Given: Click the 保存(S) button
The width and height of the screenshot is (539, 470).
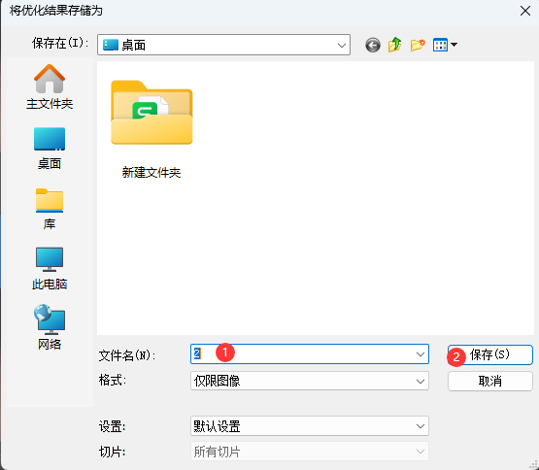Looking at the screenshot, I should [490, 354].
